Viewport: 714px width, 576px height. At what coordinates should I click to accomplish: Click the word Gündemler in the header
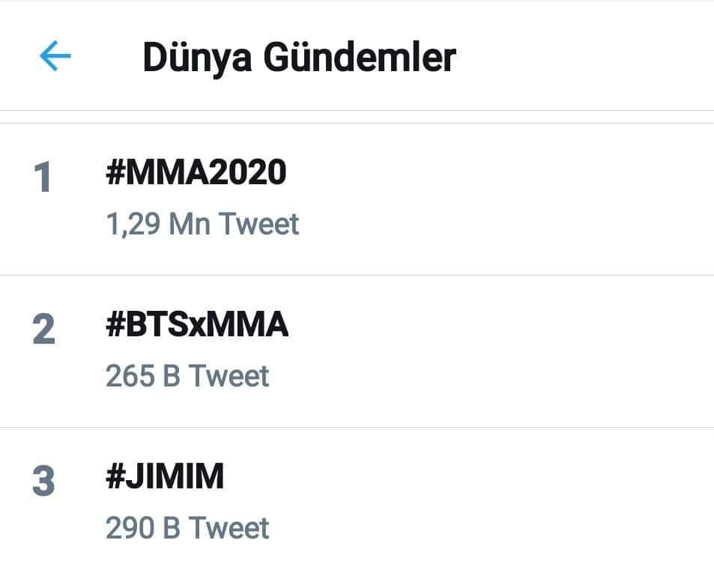coord(359,58)
